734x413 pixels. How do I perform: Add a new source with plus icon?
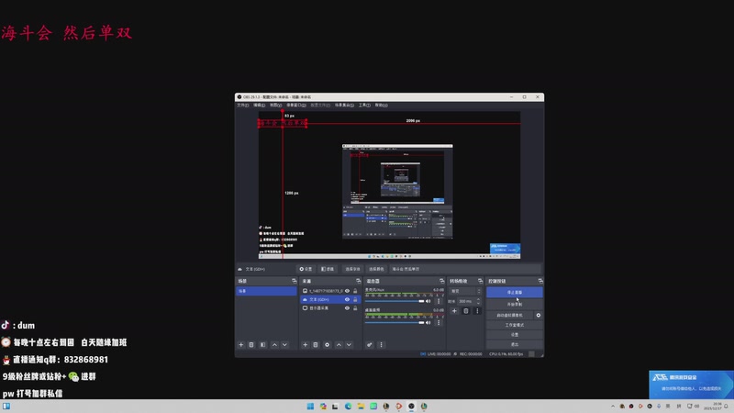pyautogui.click(x=306, y=344)
